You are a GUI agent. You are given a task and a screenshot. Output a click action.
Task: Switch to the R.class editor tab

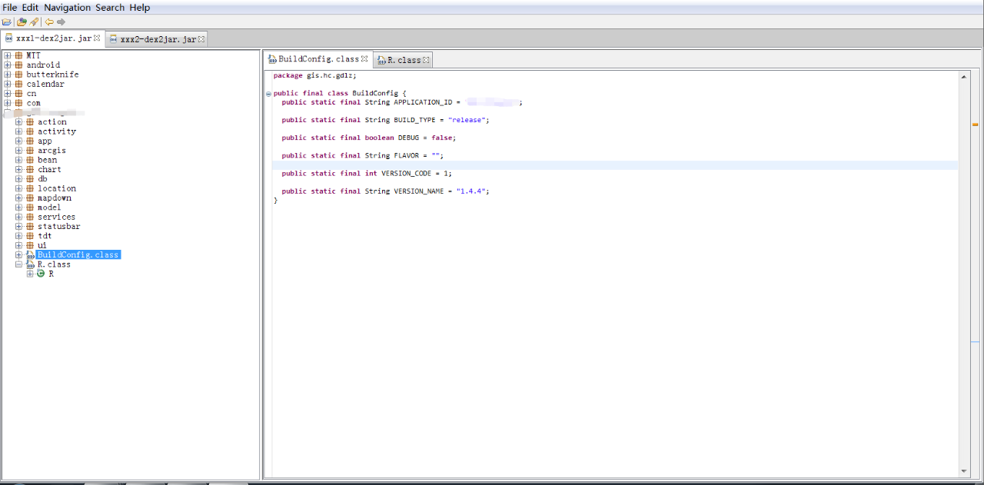[x=404, y=60]
